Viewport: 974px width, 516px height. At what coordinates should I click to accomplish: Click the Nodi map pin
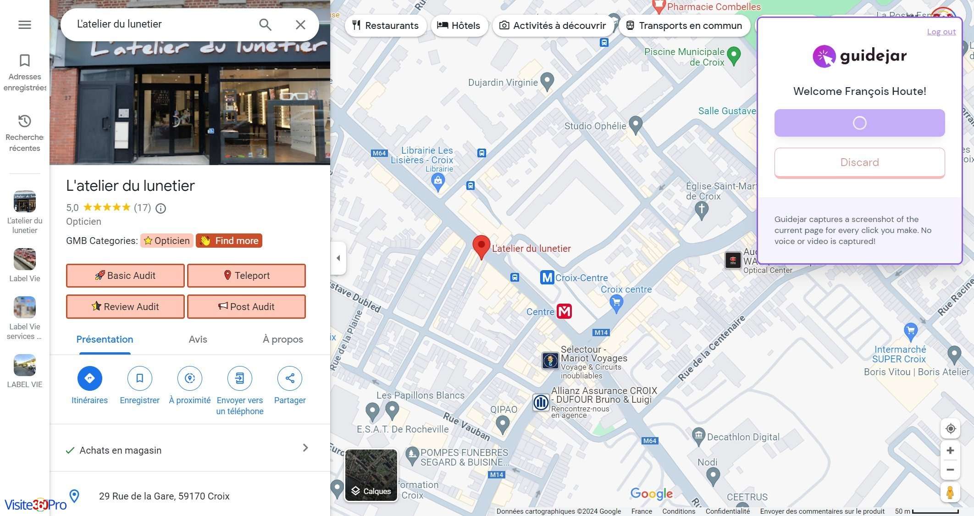[713, 477]
